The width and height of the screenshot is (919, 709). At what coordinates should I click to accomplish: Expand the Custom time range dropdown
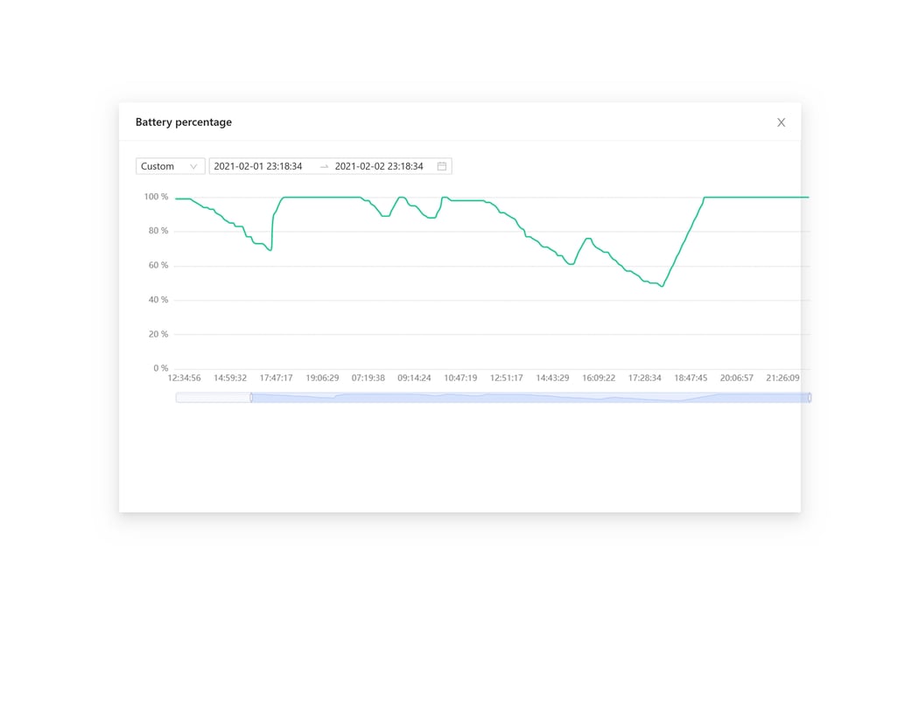(170, 166)
